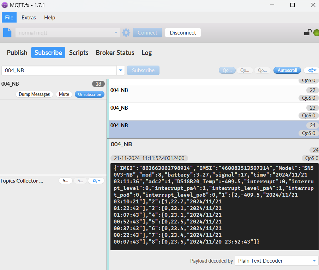Focus the 004_NB topic input field

(x=59, y=70)
